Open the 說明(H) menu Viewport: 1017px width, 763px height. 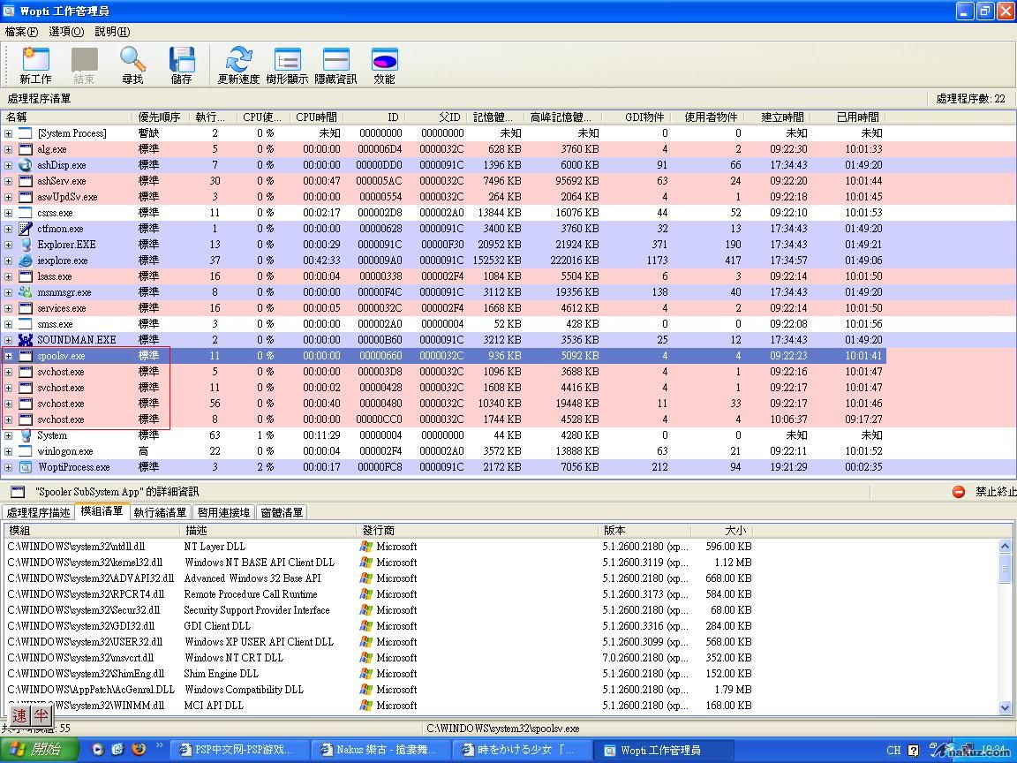tap(112, 31)
